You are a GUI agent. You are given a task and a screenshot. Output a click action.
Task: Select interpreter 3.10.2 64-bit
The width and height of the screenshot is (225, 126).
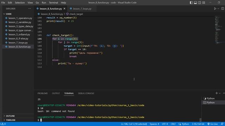198,124
